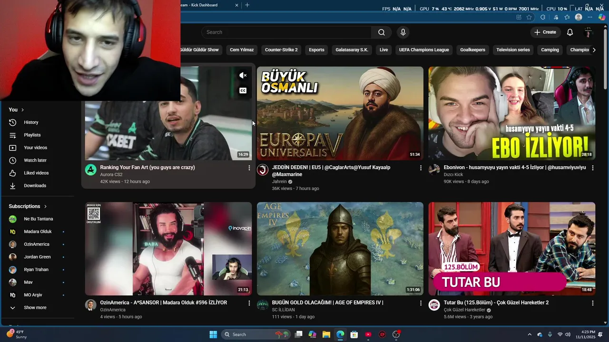Select the Esports chip
Viewport: 609px width, 342px height.
pyautogui.click(x=316, y=50)
